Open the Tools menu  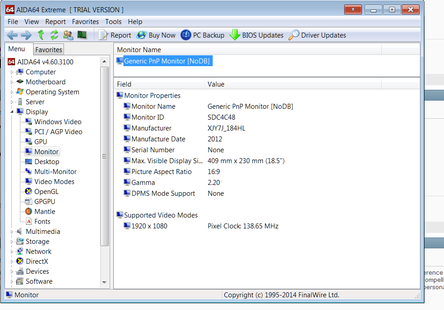pyautogui.click(x=113, y=22)
